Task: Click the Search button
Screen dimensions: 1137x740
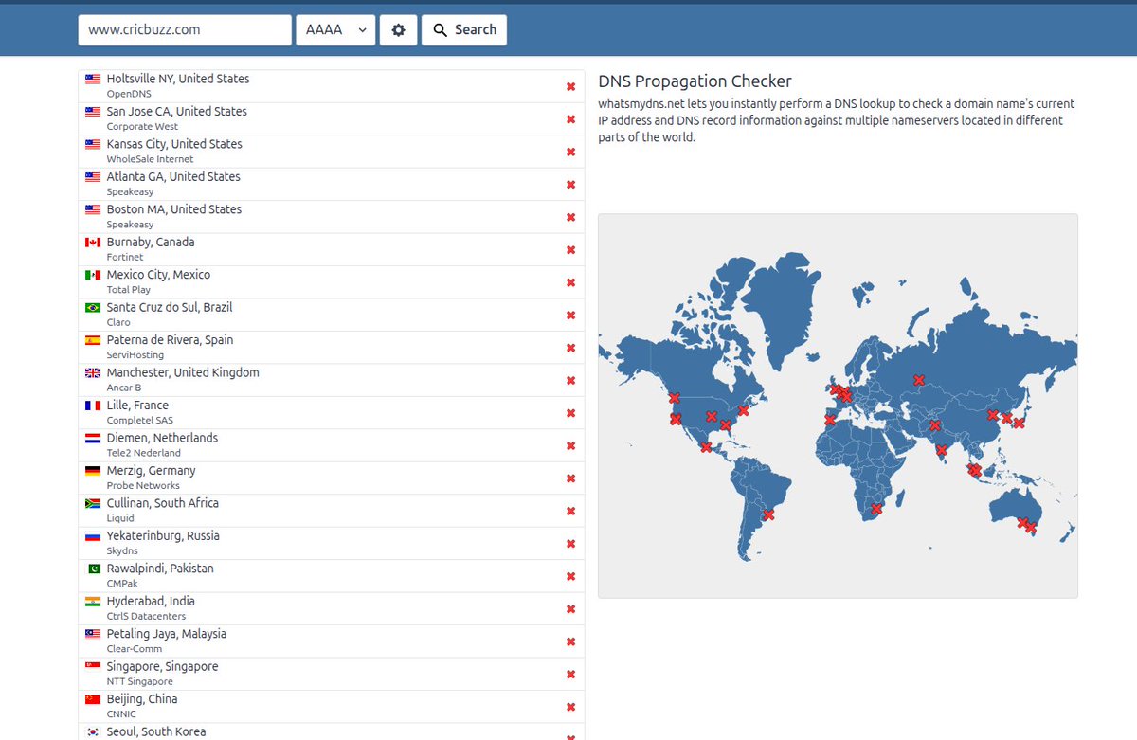Action: [464, 29]
